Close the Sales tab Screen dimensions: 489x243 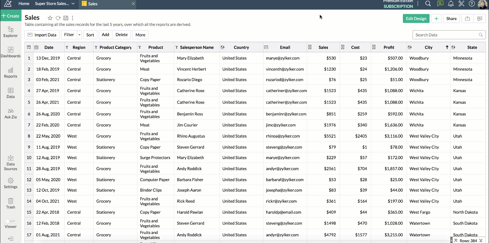click(133, 4)
